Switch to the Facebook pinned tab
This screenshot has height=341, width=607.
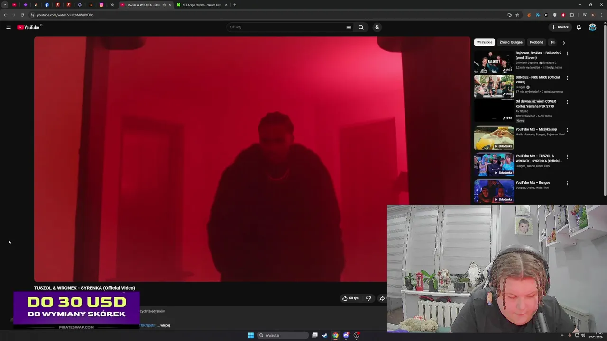pyautogui.click(x=47, y=5)
